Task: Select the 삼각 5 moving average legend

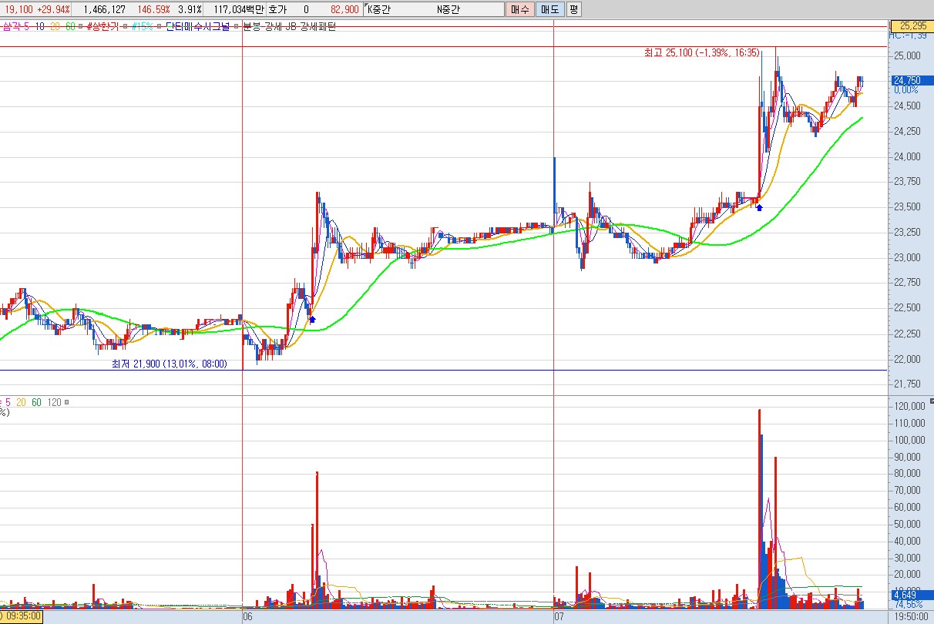Action: point(15,27)
